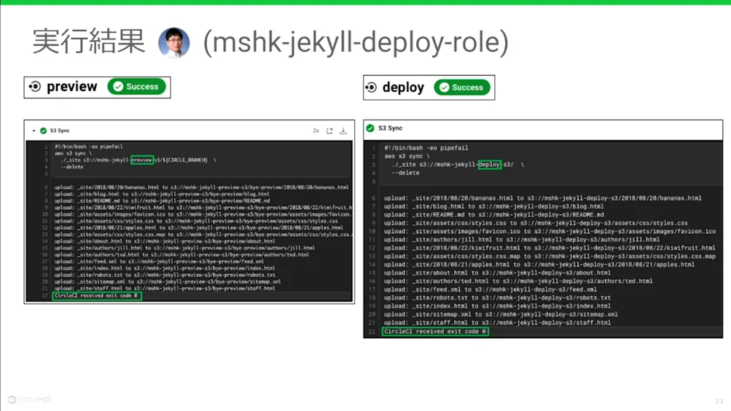
Task: Click the deploy job workflow icon
Action: click(x=371, y=87)
